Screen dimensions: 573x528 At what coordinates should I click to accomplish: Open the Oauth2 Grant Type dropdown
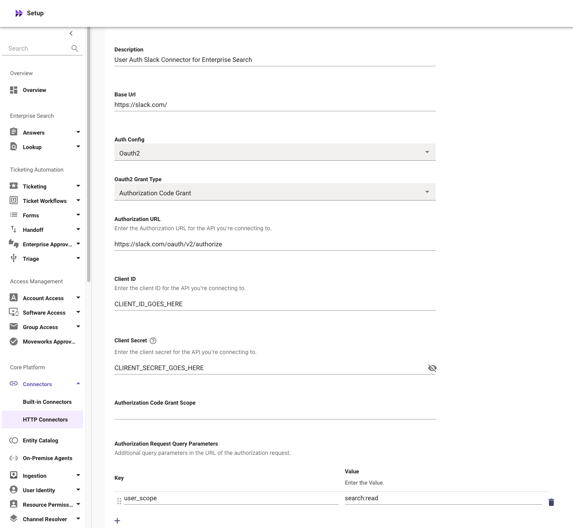point(275,192)
